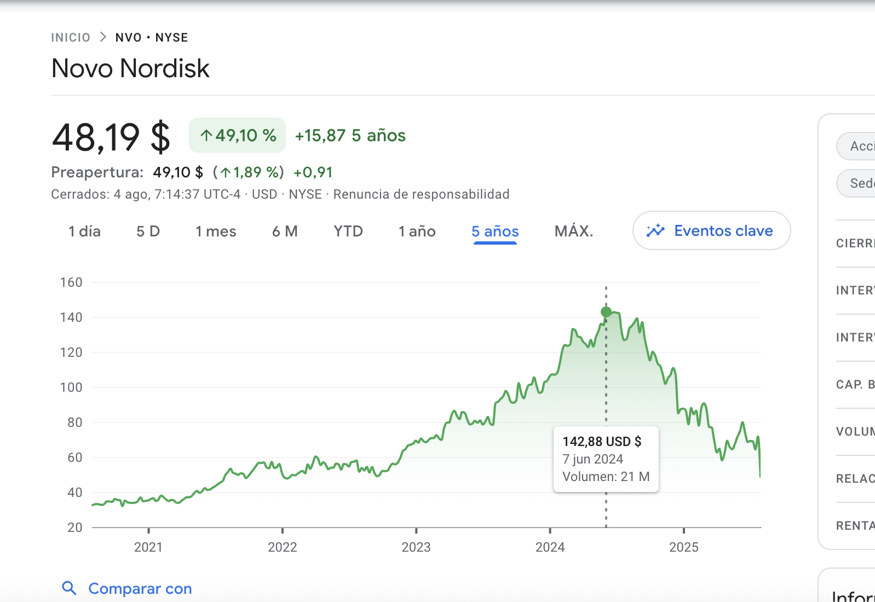The width and height of the screenshot is (875, 602).
Task: Click the green dot marker on the chart peak
Action: point(606,312)
